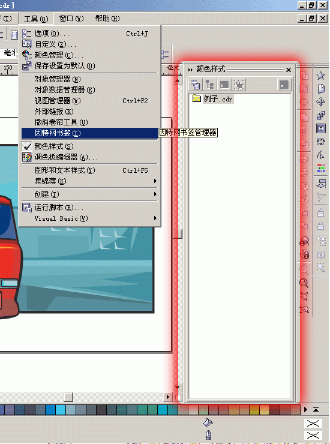Image resolution: width=330 pixels, height=444 pixels.
Task: Choose 选项 (O)... menu entry
Action: point(89,34)
